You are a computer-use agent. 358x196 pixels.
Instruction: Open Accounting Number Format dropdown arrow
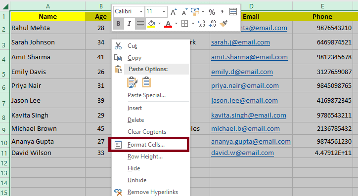tap(203, 12)
